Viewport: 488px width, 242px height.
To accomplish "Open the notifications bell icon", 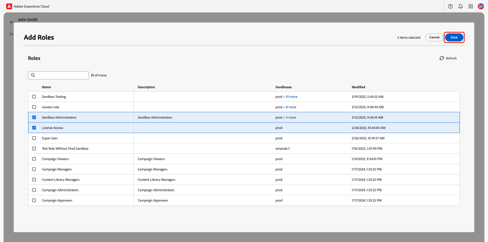I will point(461,6).
